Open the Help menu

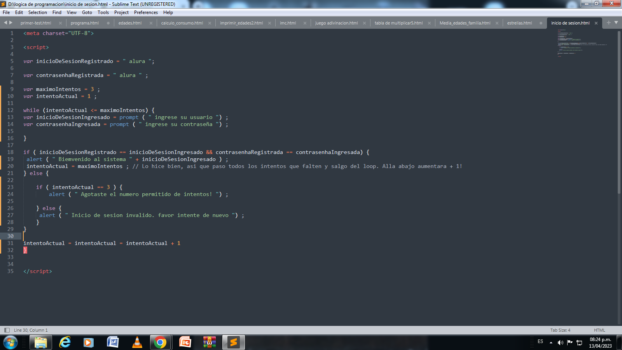coord(168,12)
